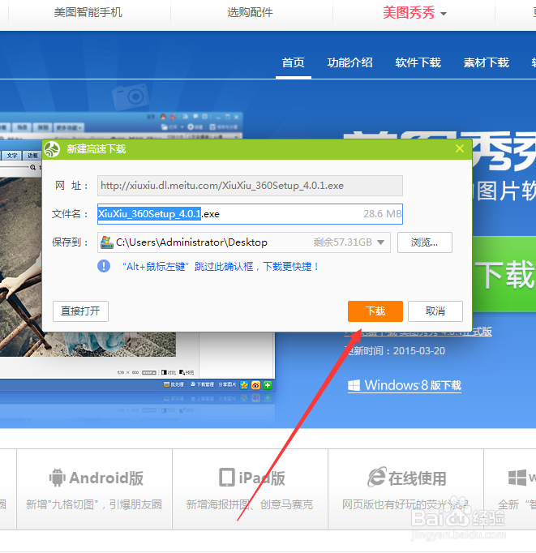The width and height of the screenshot is (536, 553).
Task: Click the blue exclamation info icon
Action: pyautogui.click(x=104, y=266)
